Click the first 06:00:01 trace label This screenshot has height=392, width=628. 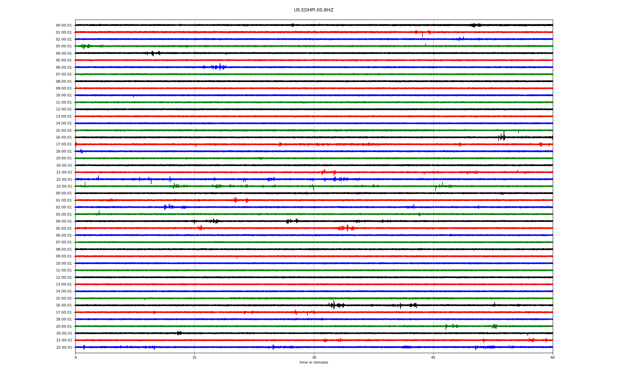point(64,67)
